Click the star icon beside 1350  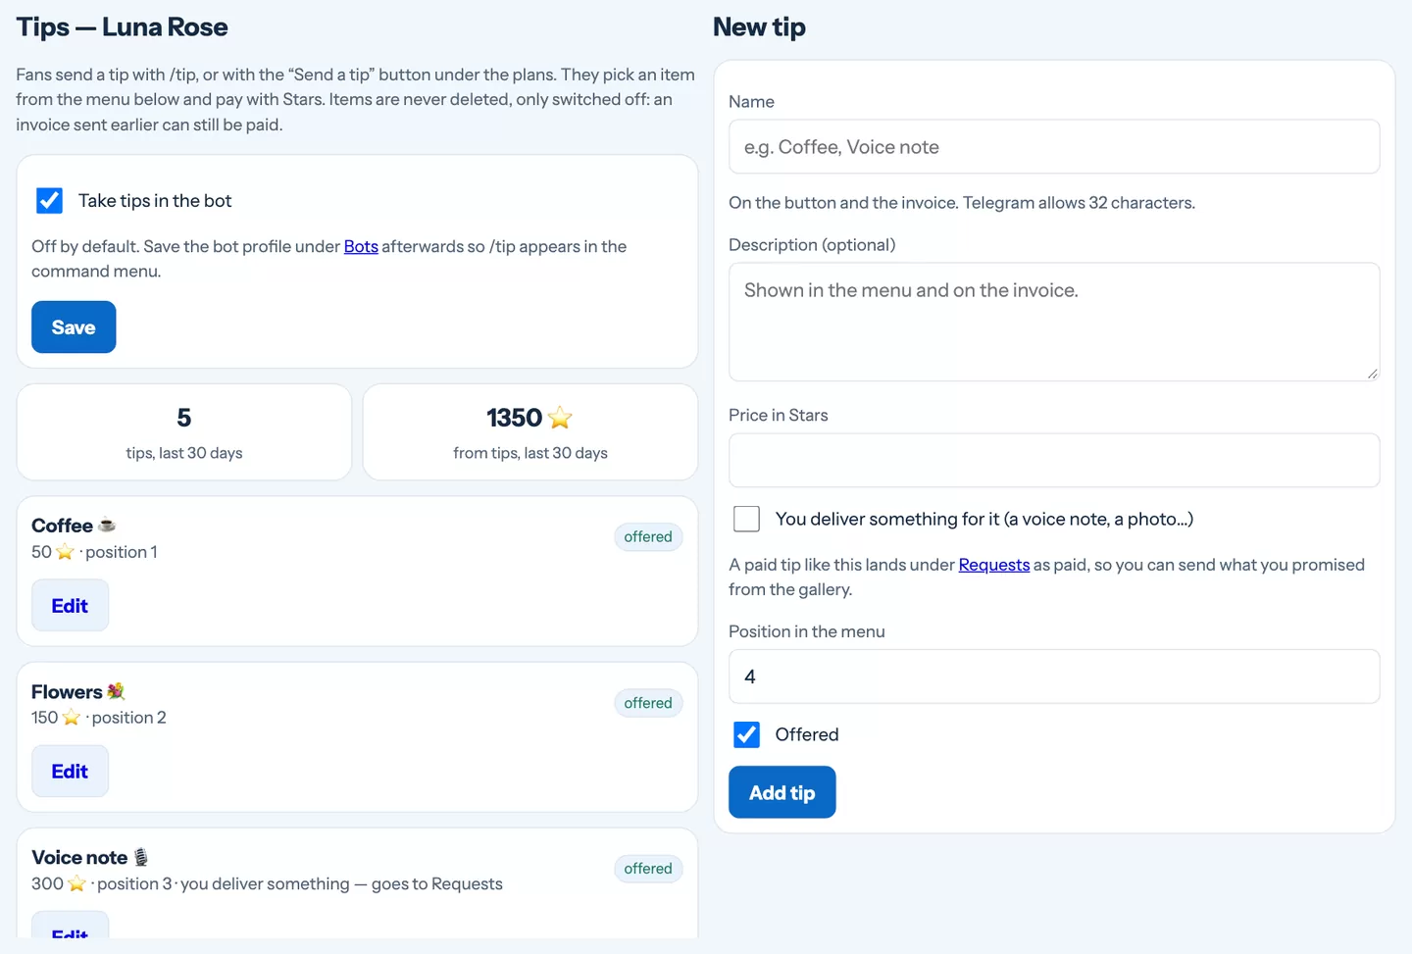pyautogui.click(x=560, y=418)
